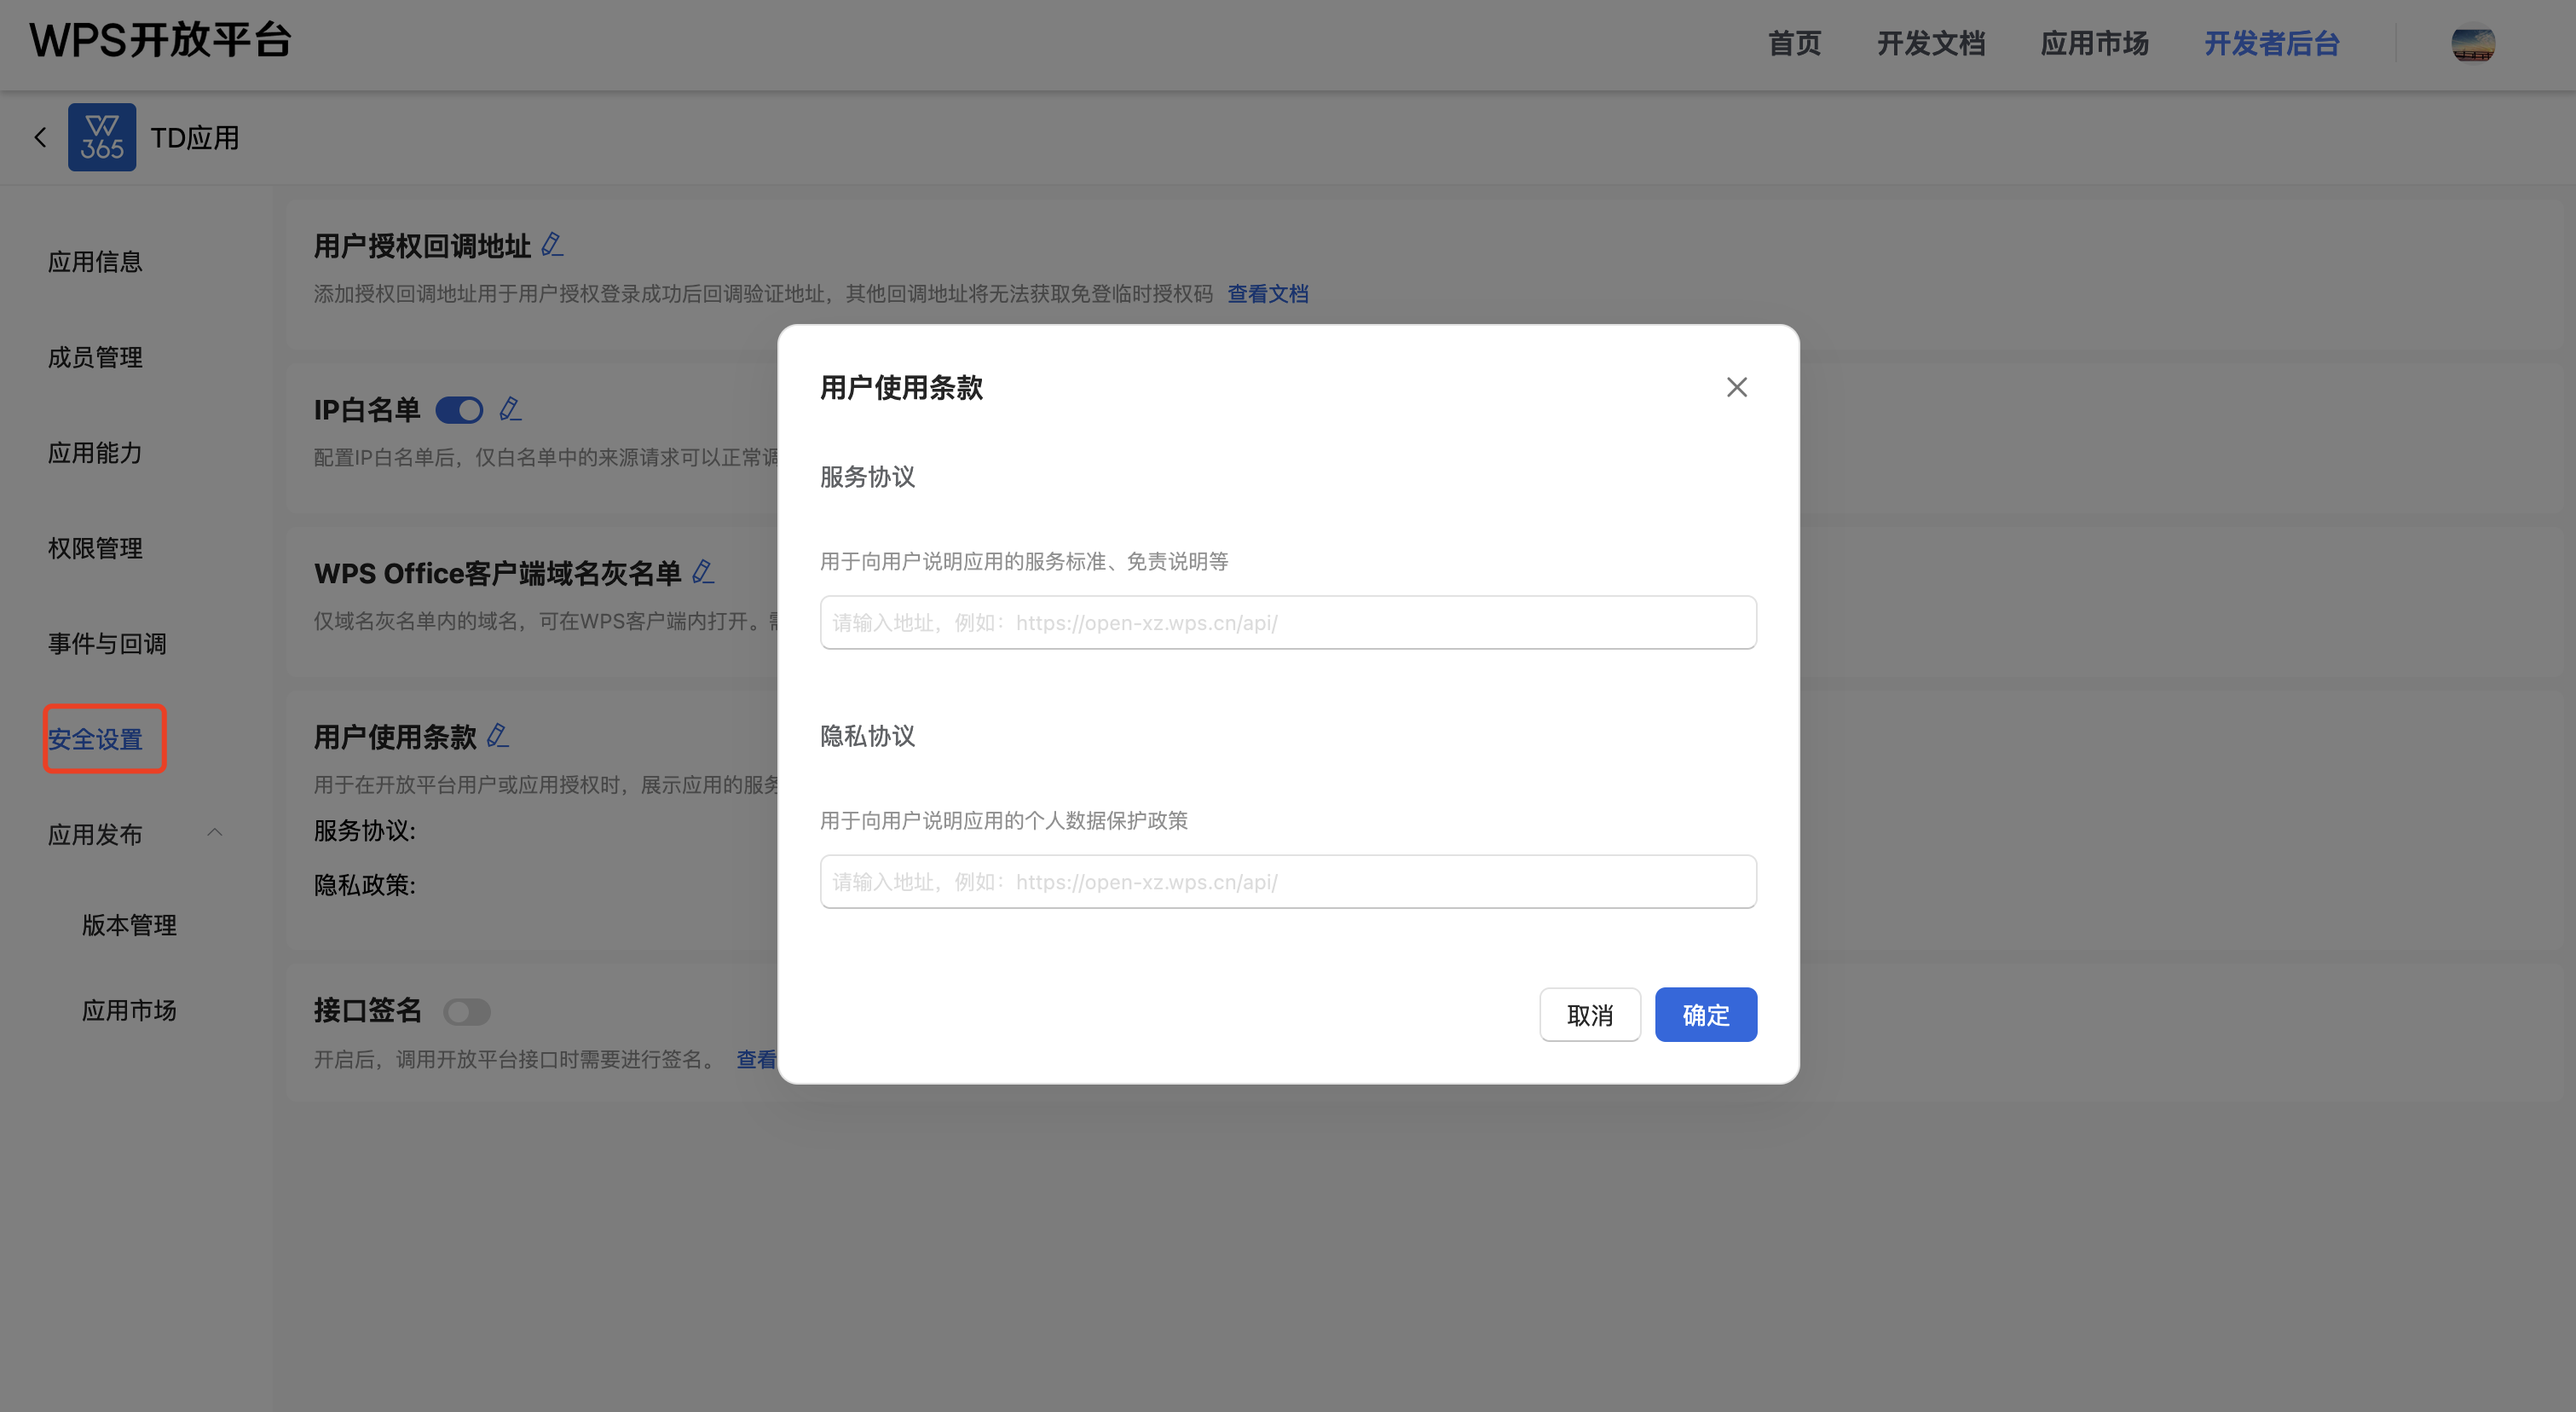Open the 查看文档 link
The width and height of the screenshot is (2576, 1412).
tap(1267, 294)
